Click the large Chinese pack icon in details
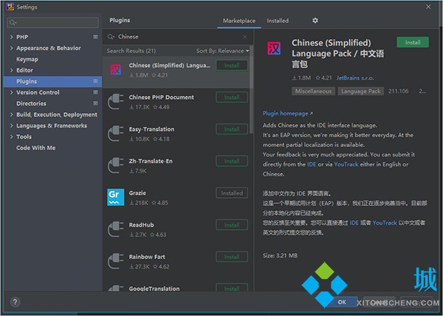Viewport: 443px width, 316px height. (x=274, y=48)
